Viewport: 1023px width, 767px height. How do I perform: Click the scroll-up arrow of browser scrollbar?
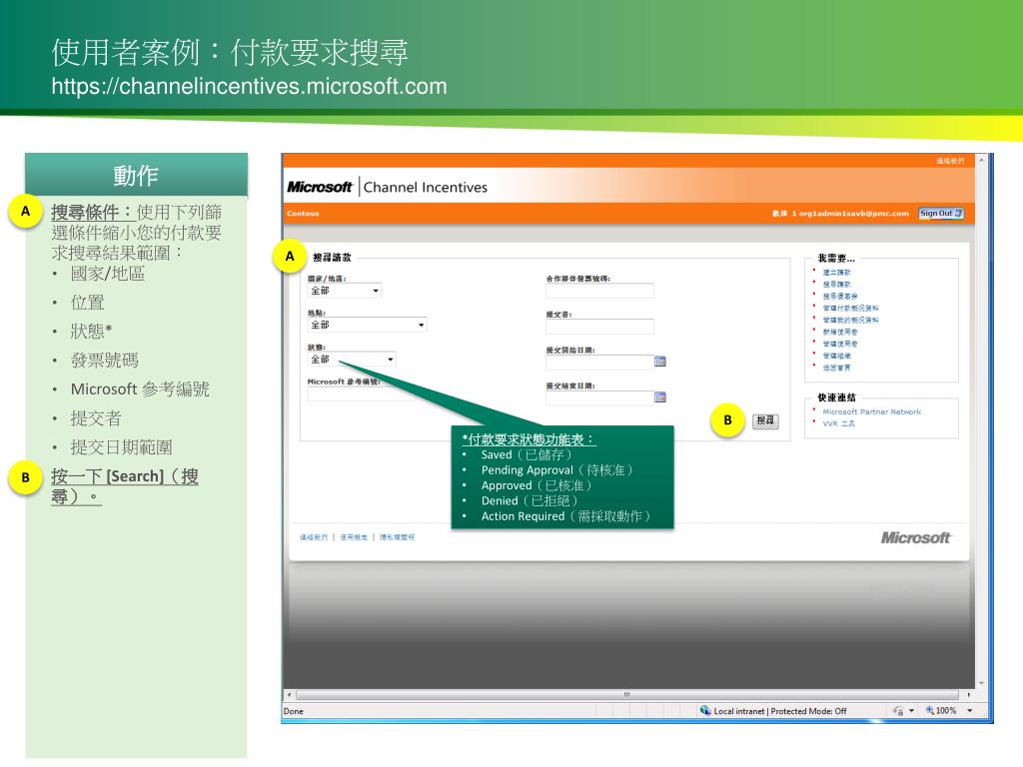click(981, 160)
